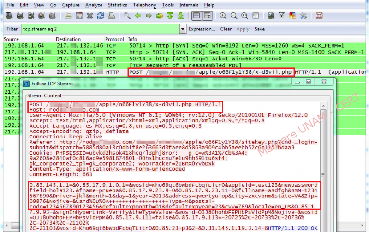Click the Zoom out magnifier icon
Image resolution: width=369 pixels, height=232 pixels.
234,16
